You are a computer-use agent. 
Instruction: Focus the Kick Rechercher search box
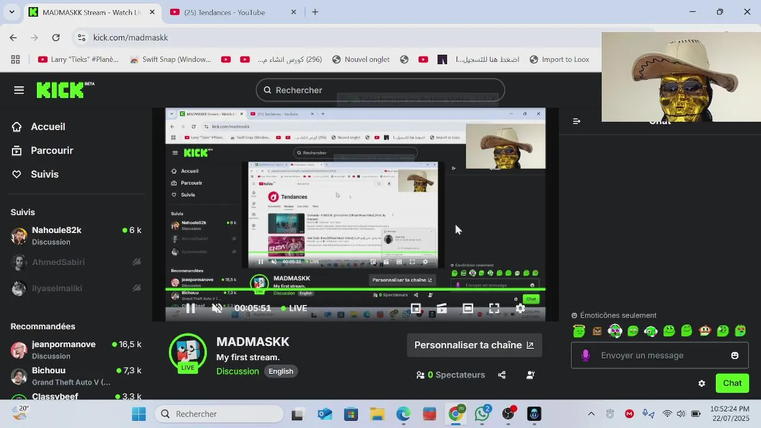coord(380,90)
